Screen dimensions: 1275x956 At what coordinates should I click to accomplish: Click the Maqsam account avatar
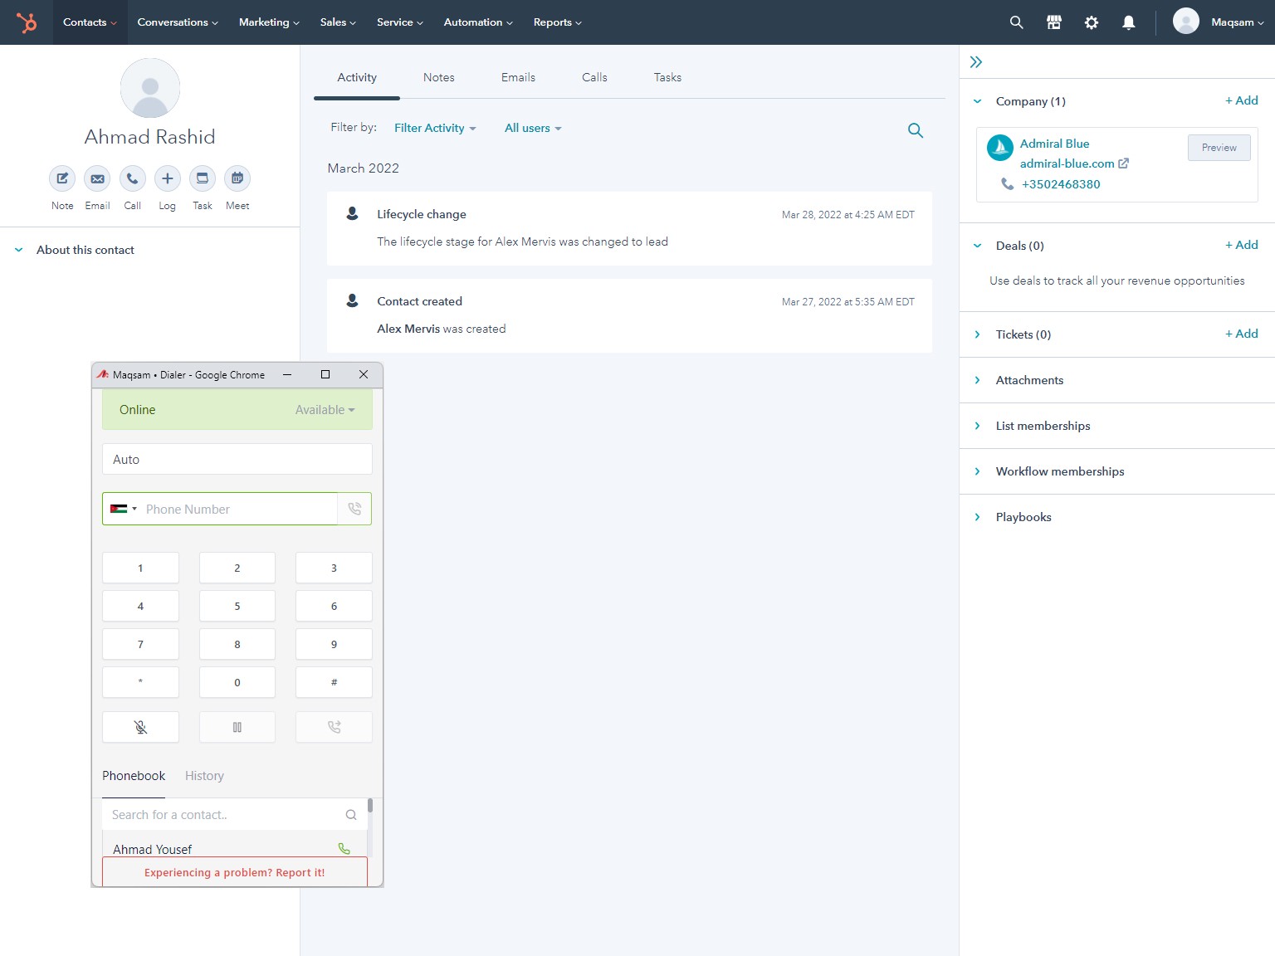click(x=1186, y=22)
